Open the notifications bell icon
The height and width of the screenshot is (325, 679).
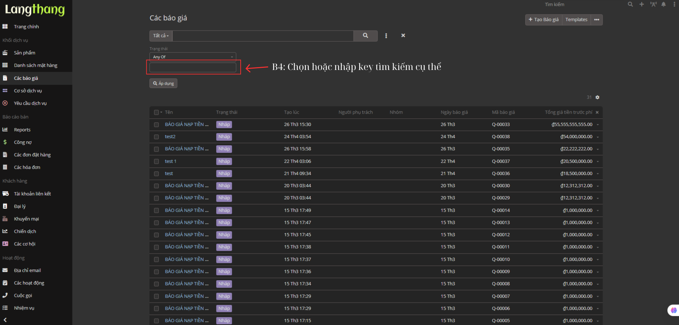(663, 4)
